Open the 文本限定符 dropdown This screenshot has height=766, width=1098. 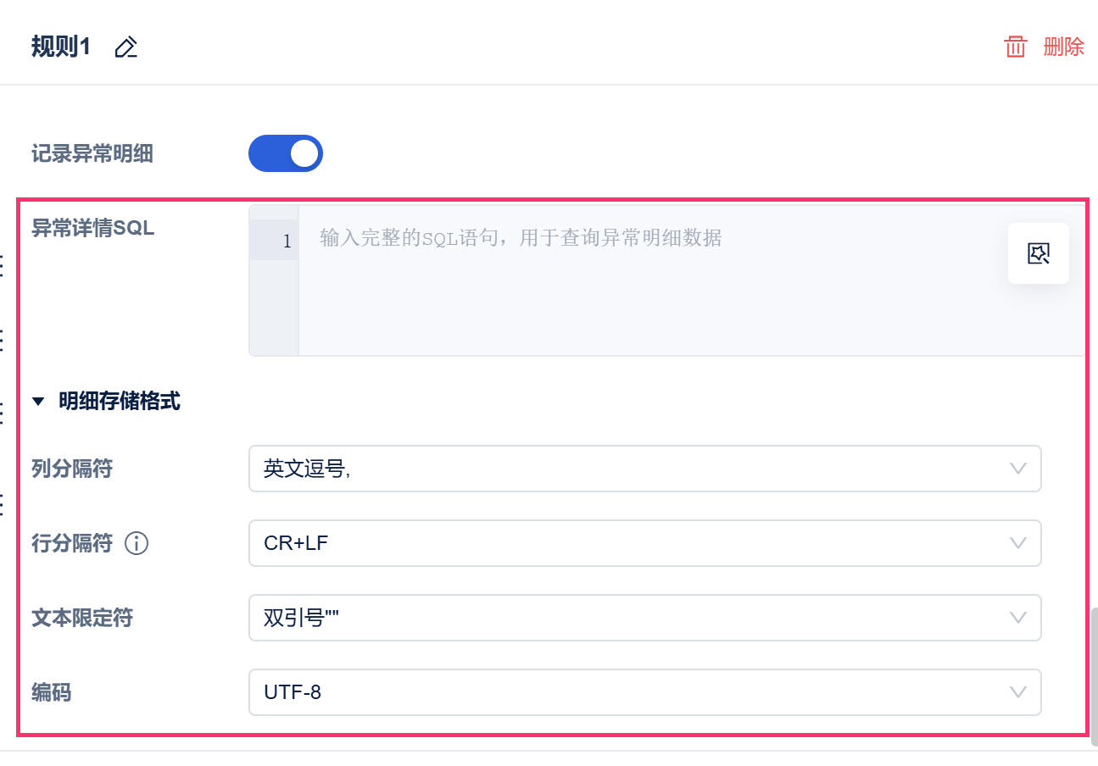tap(644, 618)
